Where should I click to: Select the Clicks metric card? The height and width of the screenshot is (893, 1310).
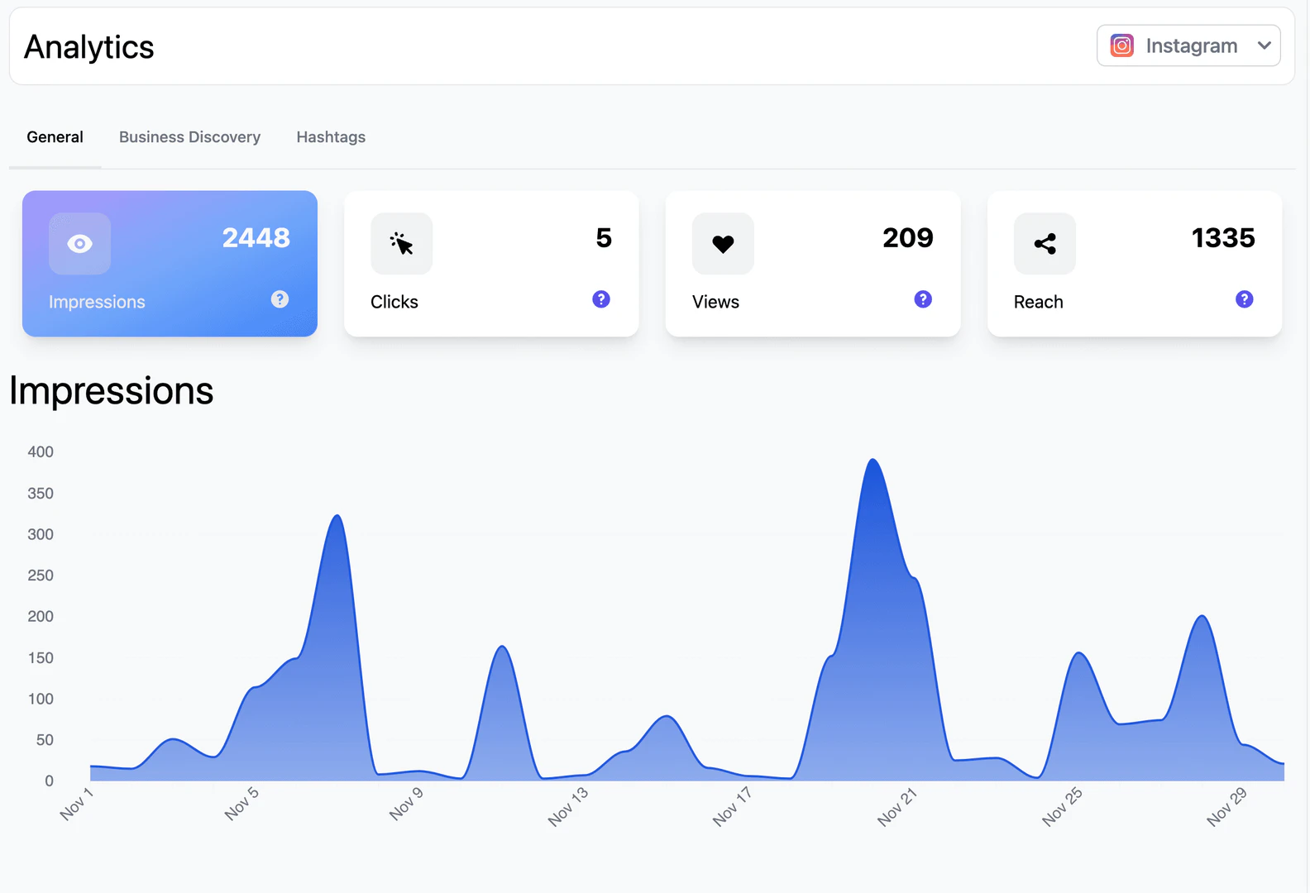coord(491,264)
